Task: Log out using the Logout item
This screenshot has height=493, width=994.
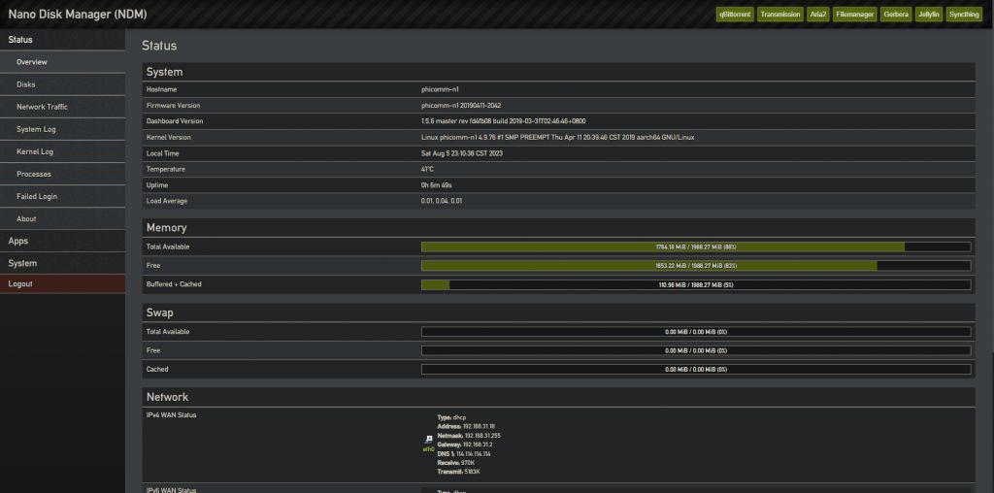Action: [20, 283]
